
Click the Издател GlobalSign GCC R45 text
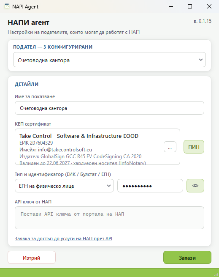pyautogui.click(x=81, y=156)
